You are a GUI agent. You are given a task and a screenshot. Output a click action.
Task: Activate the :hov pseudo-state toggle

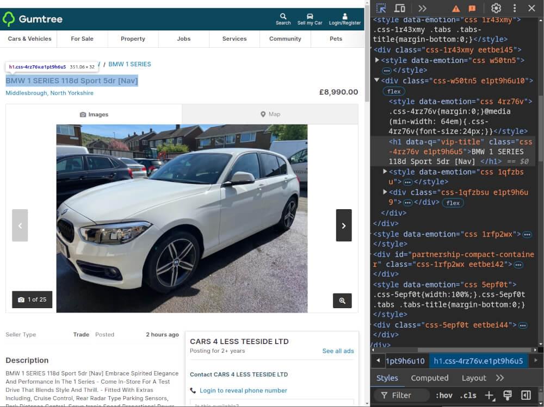pos(443,395)
